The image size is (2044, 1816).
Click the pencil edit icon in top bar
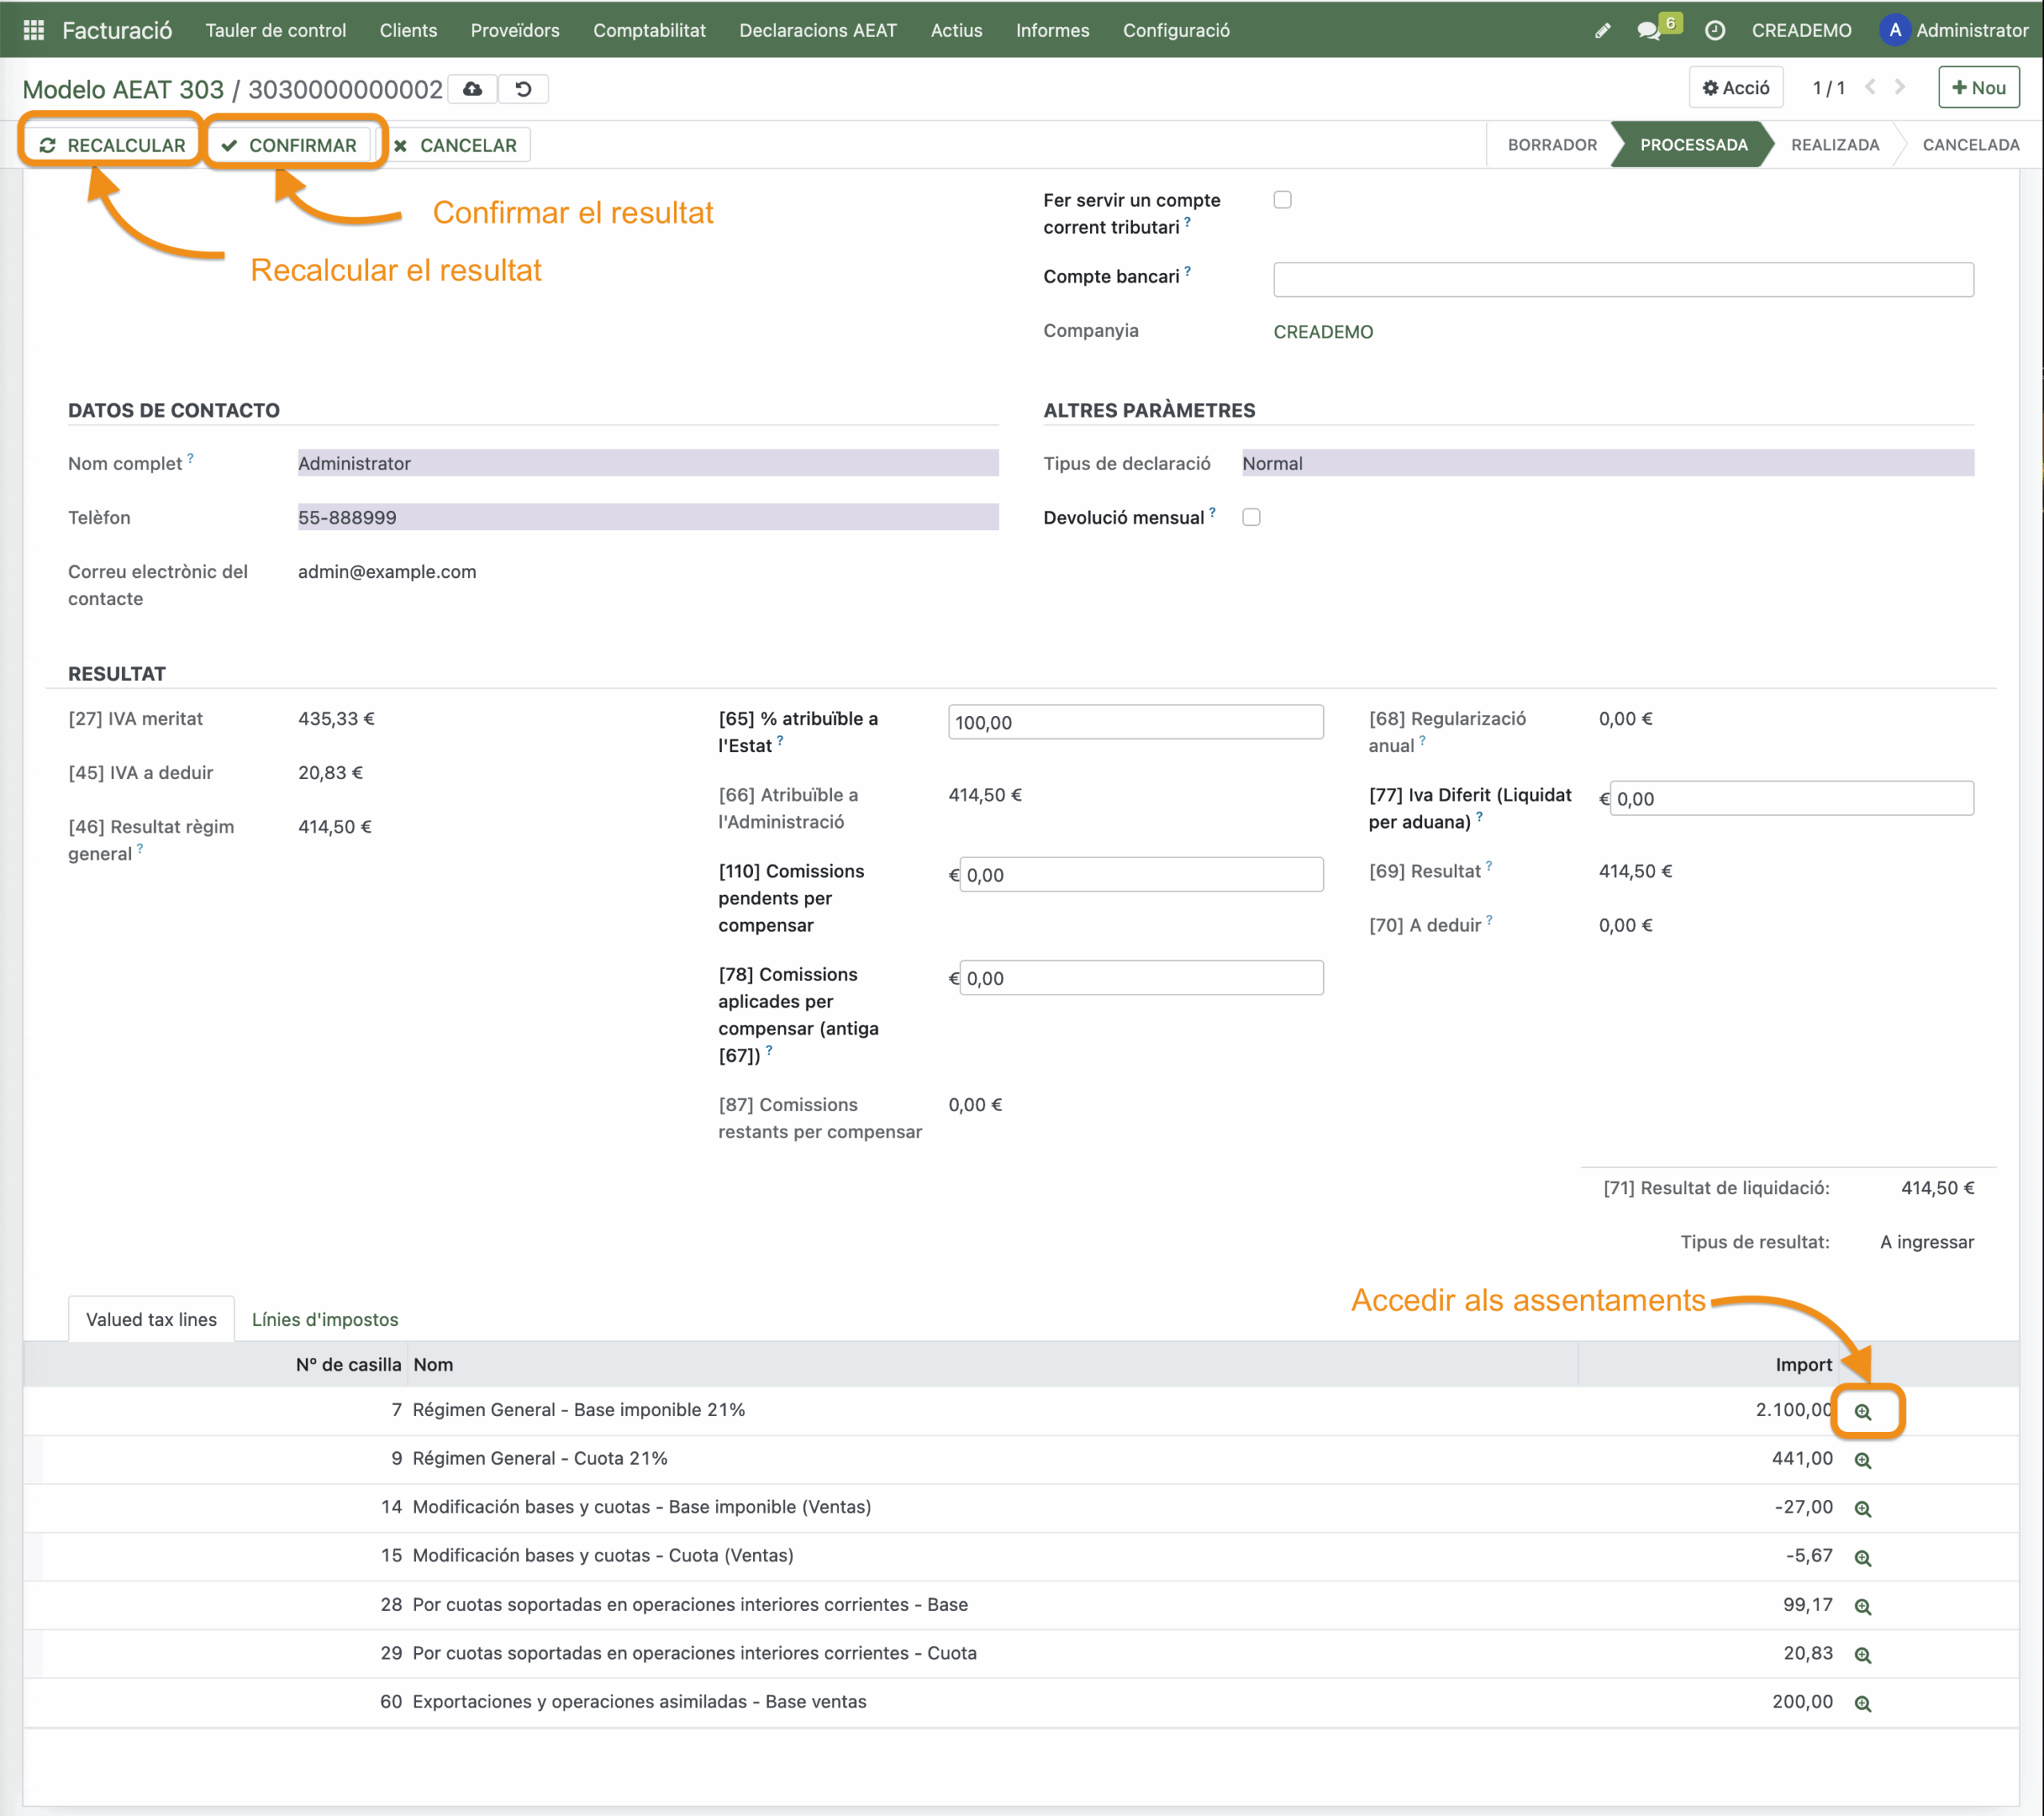click(1602, 30)
